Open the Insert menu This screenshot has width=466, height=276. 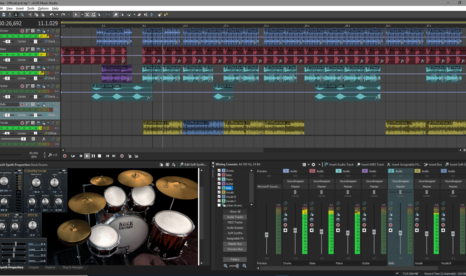tap(19, 9)
